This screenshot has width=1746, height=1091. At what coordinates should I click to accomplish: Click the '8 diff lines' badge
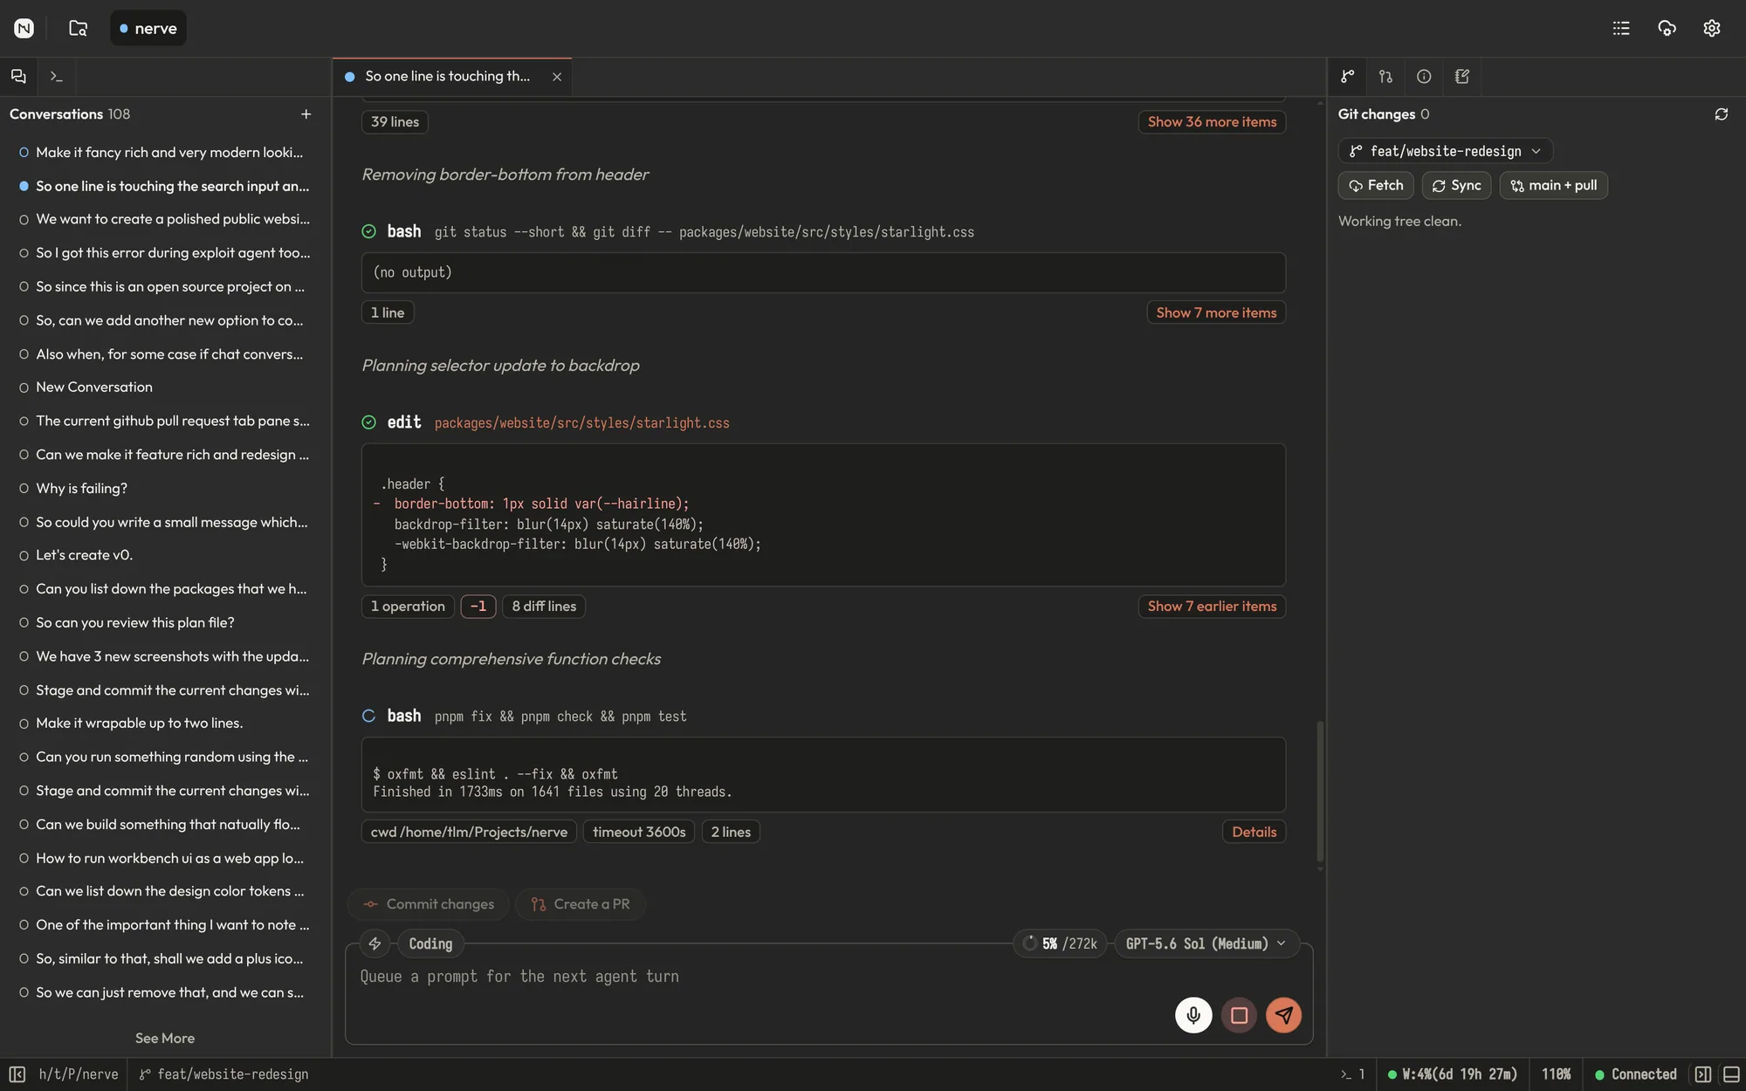coord(544,607)
